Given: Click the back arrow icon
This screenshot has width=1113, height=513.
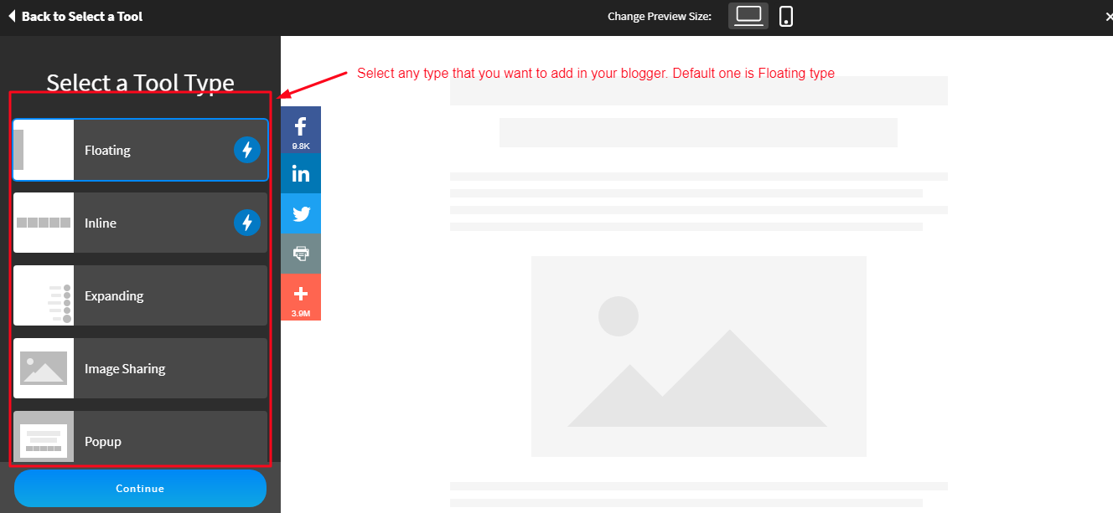Looking at the screenshot, I should pos(11,17).
